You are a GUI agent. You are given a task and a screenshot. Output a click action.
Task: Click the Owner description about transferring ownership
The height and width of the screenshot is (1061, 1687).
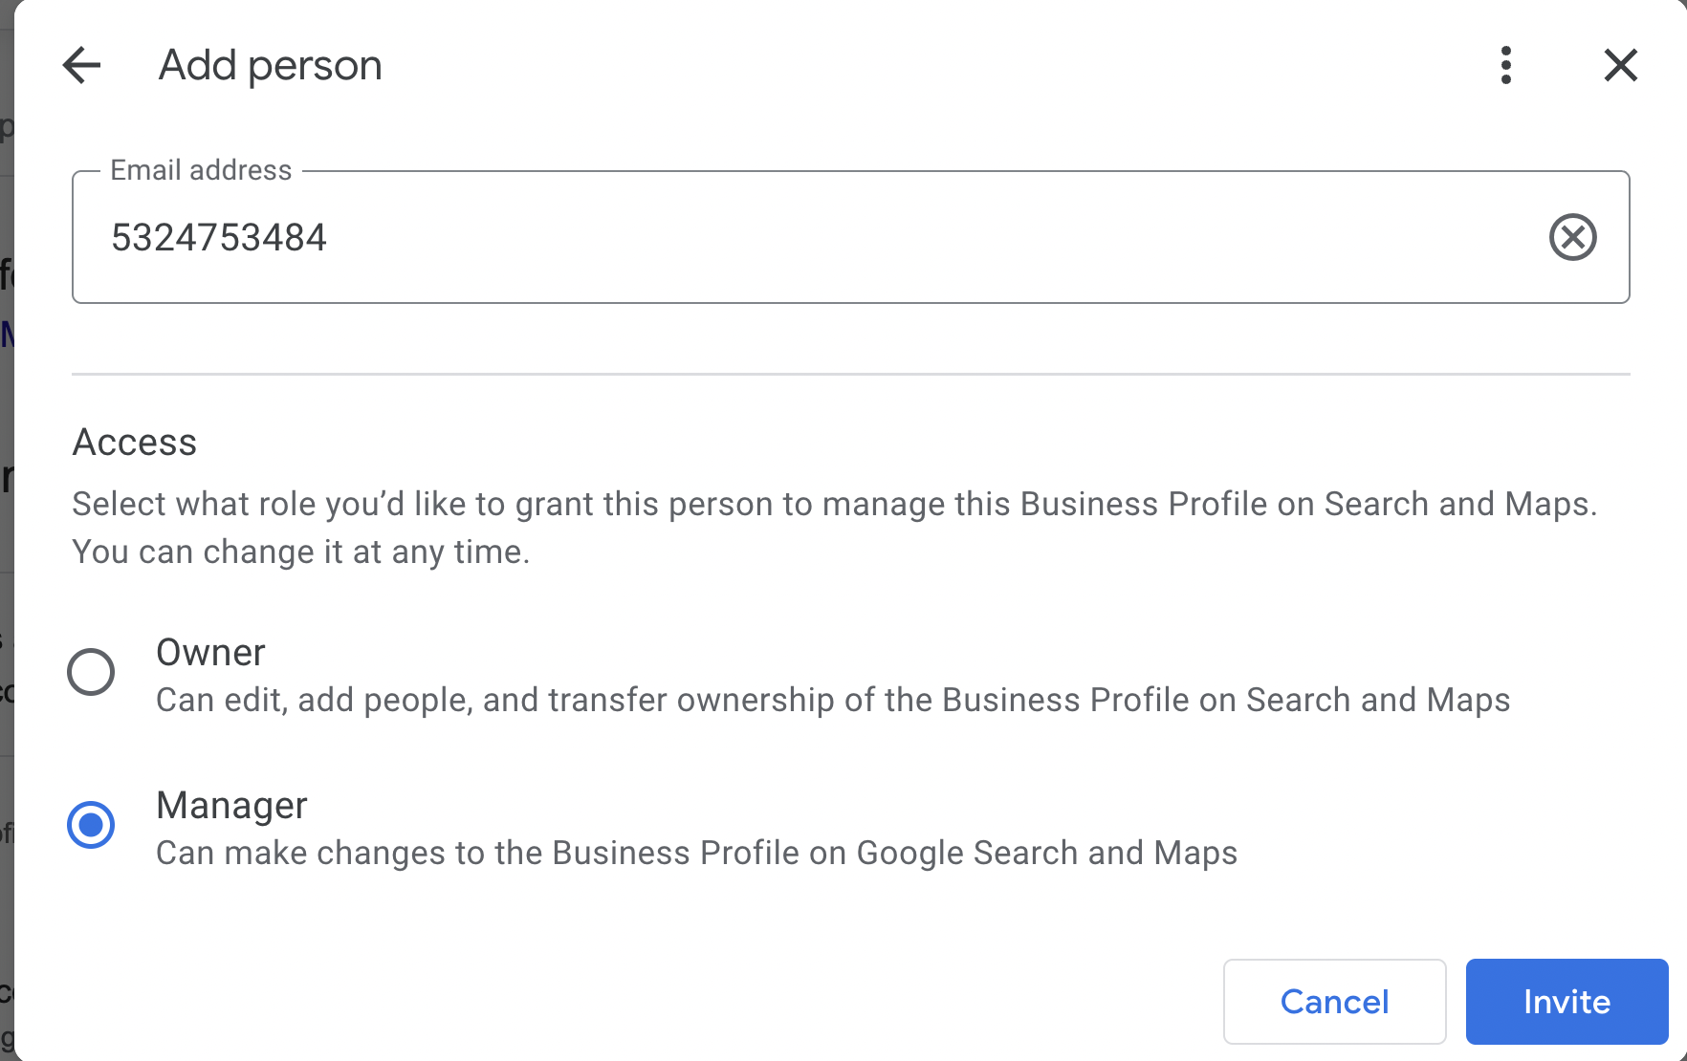832,701
